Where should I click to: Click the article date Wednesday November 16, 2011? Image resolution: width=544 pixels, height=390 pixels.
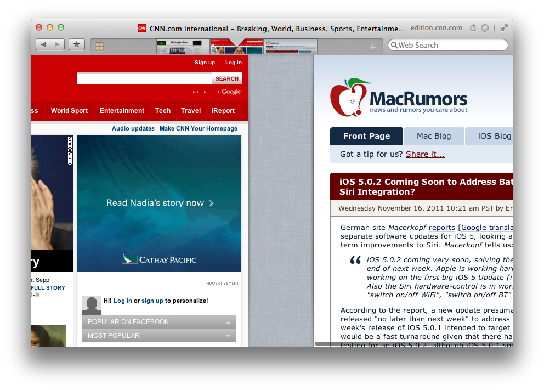(391, 208)
